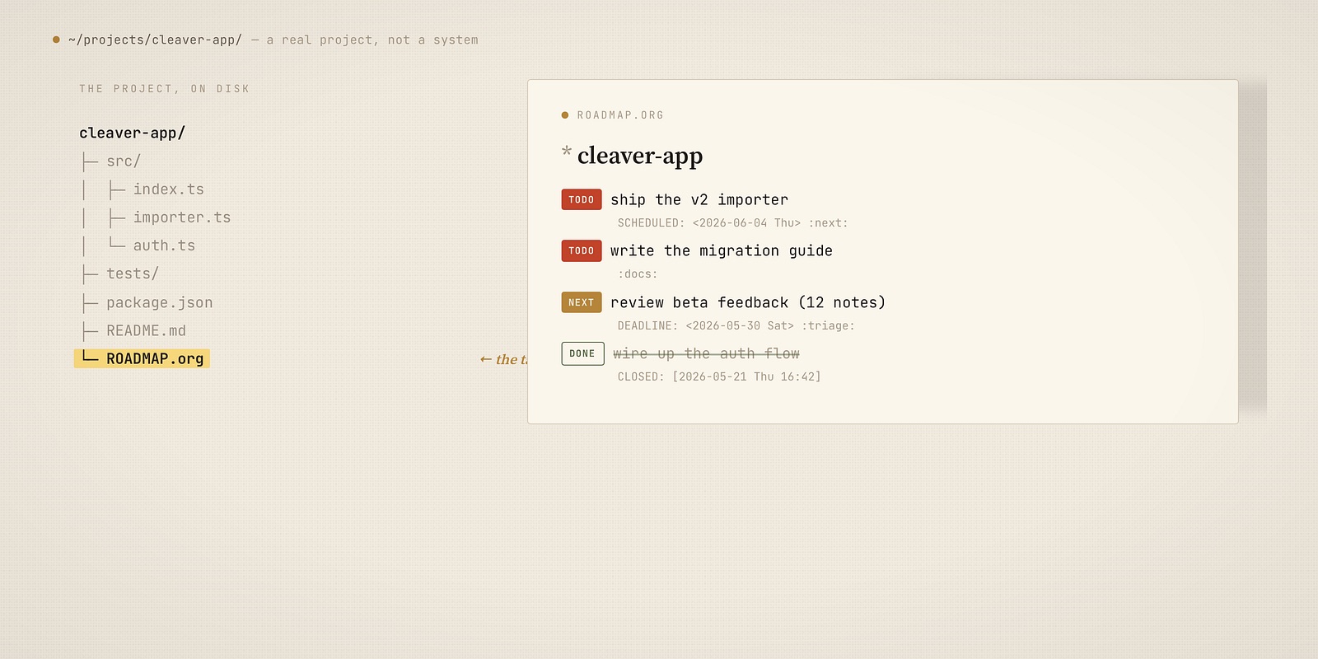This screenshot has height=659, width=1318.
Task: Select the heading "ship the v2 importer"
Action: [x=699, y=199]
